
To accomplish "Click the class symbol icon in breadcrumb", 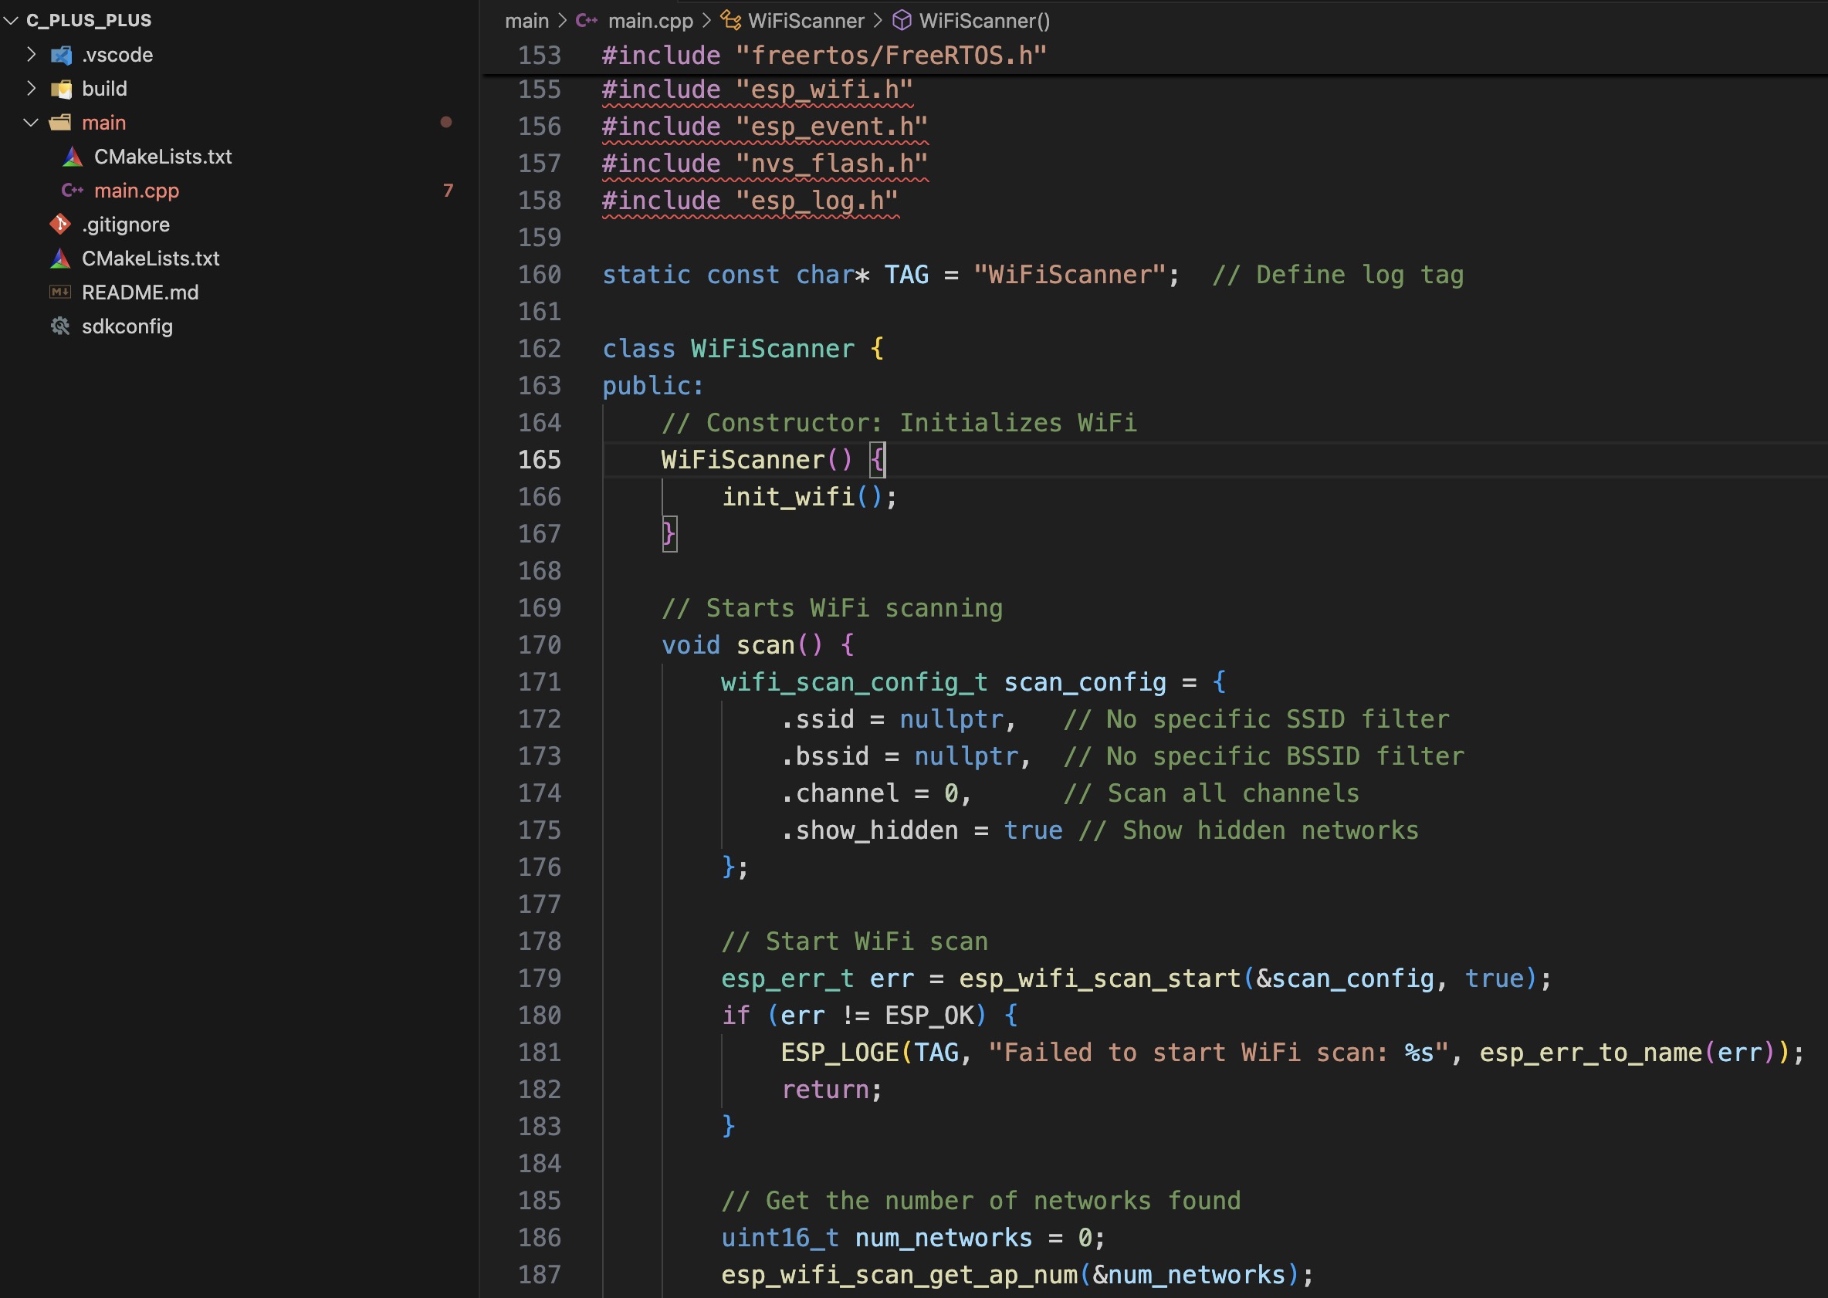I will [730, 20].
